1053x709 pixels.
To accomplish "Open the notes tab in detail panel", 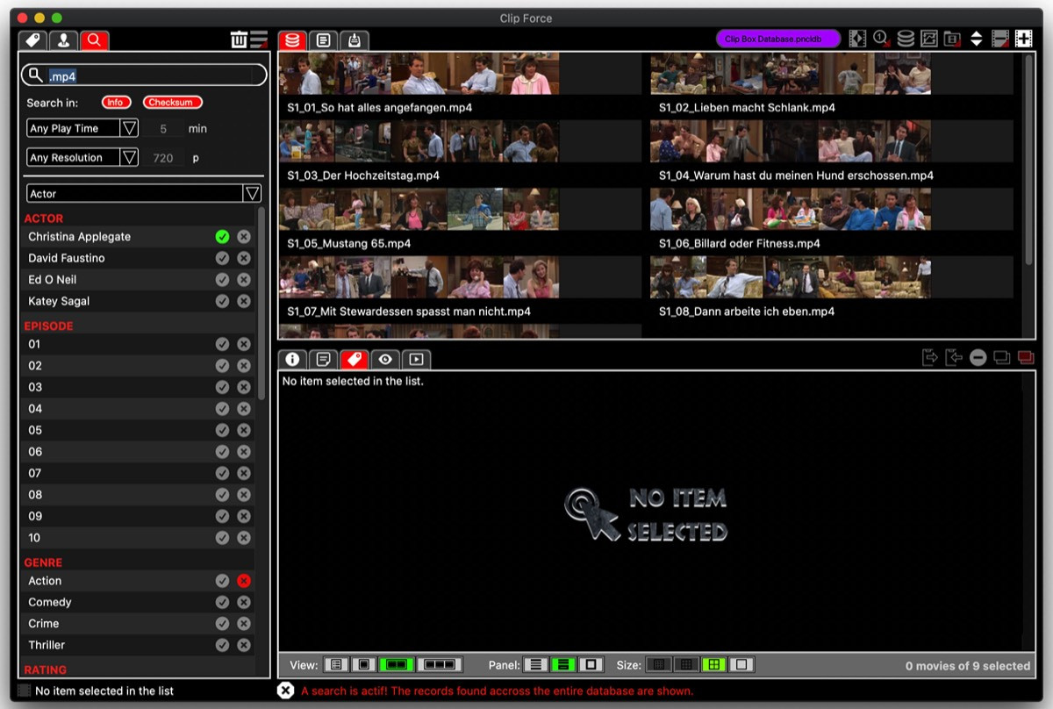I will click(323, 359).
